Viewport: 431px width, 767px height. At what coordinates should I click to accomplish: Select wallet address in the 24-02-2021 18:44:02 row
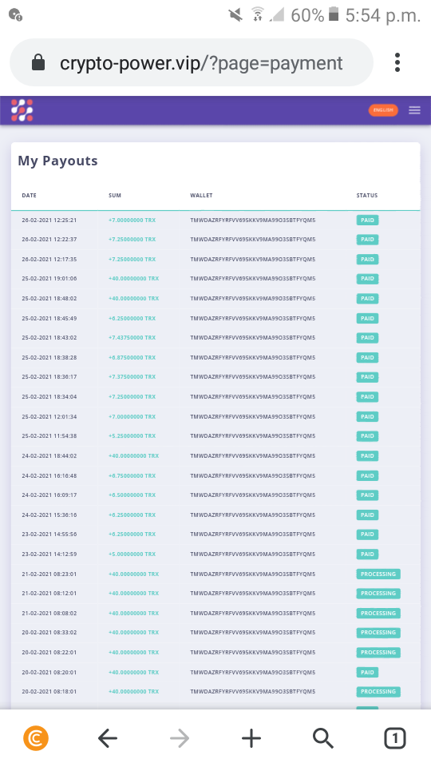pyautogui.click(x=253, y=456)
